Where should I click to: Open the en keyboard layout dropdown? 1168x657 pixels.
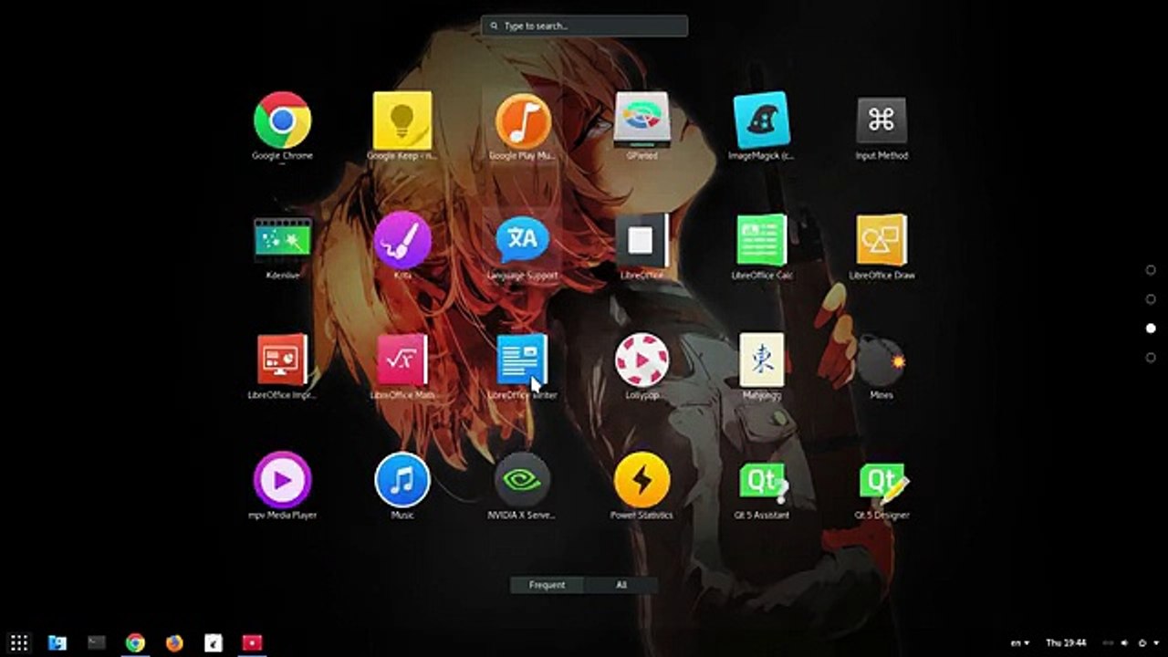(x=1021, y=643)
